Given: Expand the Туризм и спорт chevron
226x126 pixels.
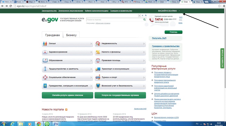Looking at the screenshot, I should (144, 77).
